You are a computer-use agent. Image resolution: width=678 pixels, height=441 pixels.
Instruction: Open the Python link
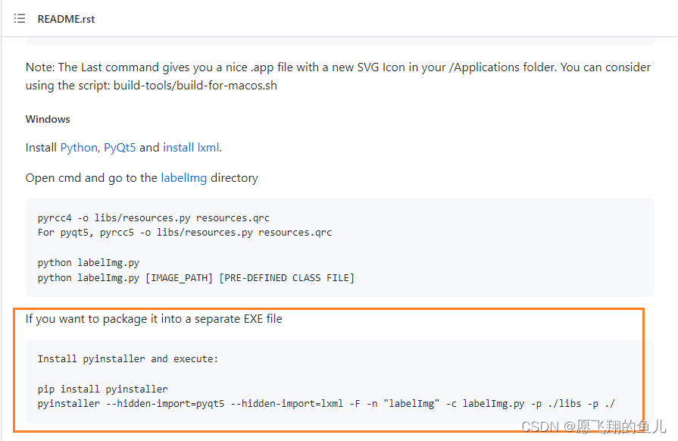coord(79,148)
